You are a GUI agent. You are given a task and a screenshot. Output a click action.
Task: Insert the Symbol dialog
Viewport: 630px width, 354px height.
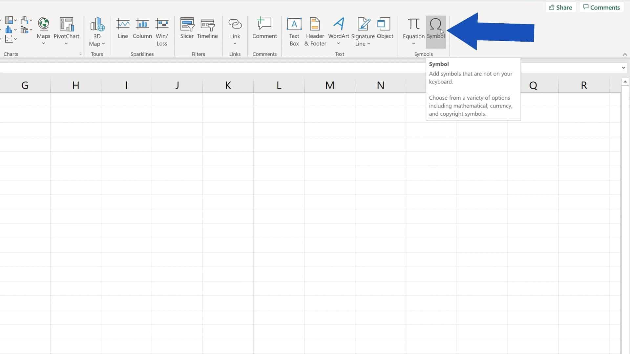pos(435,29)
